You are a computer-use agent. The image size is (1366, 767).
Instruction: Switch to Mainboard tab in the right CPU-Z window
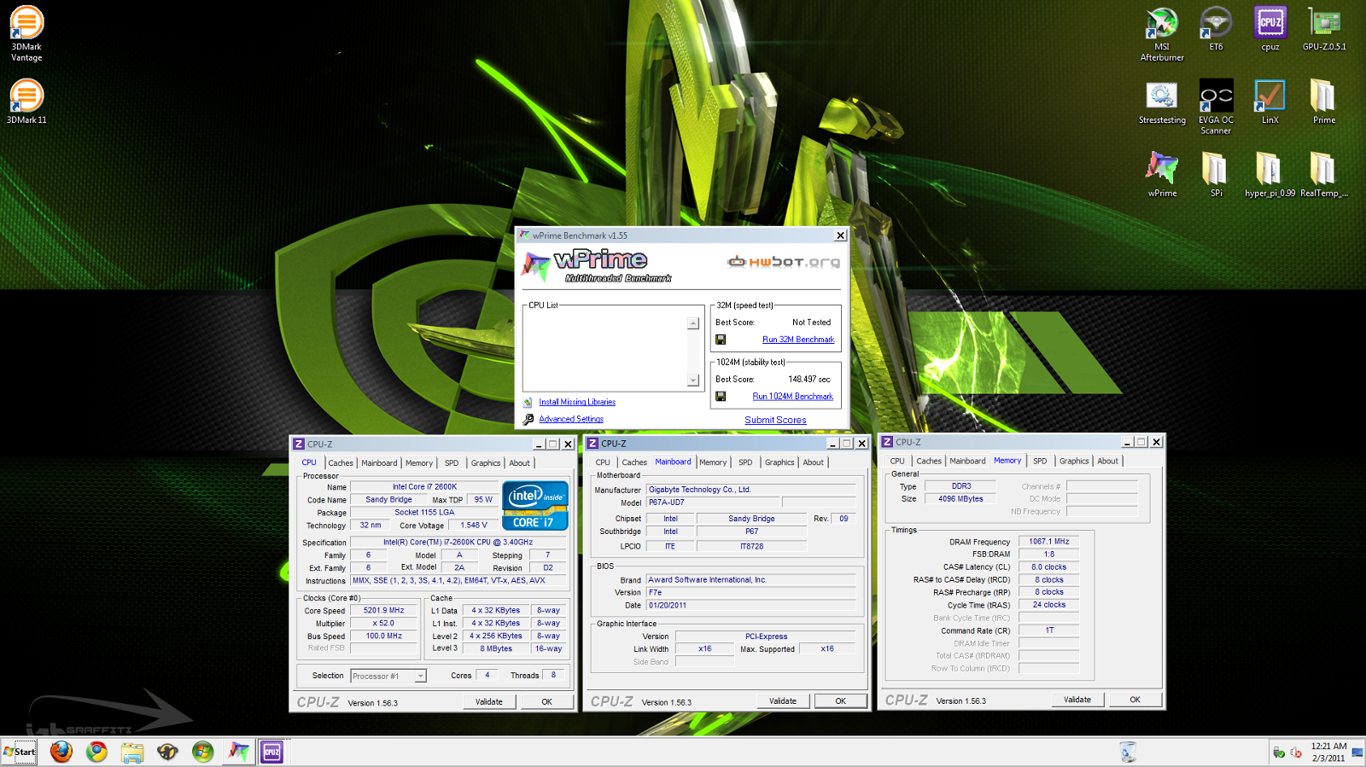coord(967,461)
